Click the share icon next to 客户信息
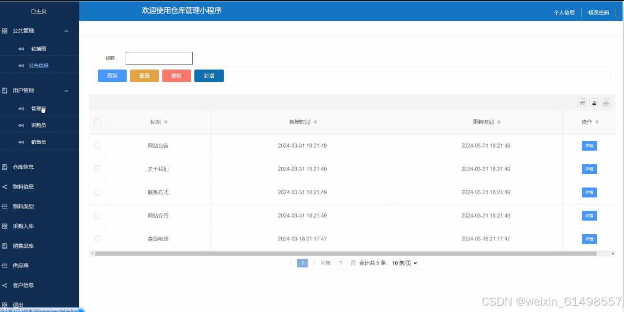Viewport: 624px width, 312px height. coord(4,285)
